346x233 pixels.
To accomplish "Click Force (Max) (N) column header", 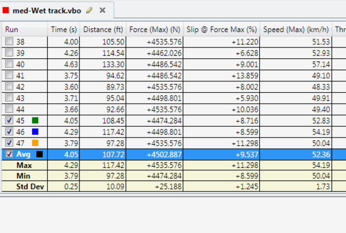I will coord(155,29).
